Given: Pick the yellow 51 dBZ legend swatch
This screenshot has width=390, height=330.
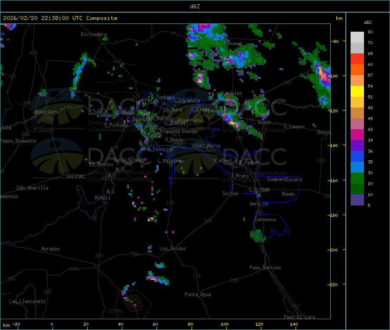Looking at the screenshot, I should [357, 91].
